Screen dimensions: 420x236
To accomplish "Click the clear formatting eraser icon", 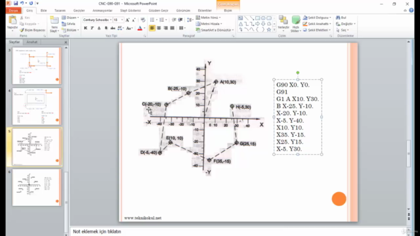I will 143,20.
